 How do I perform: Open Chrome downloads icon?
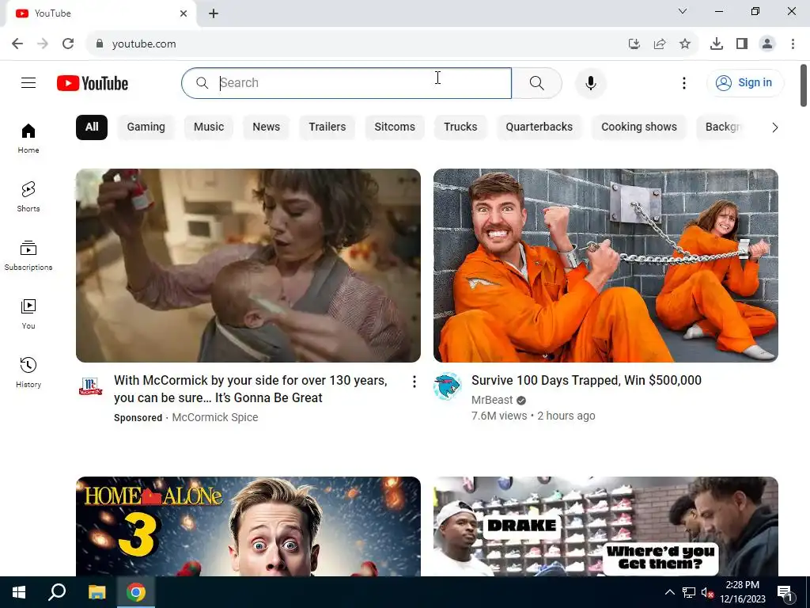[x=717, y=44]
